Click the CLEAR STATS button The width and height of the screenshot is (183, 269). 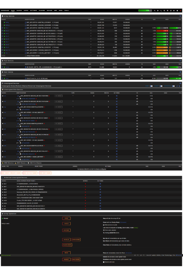pos(67,245)
